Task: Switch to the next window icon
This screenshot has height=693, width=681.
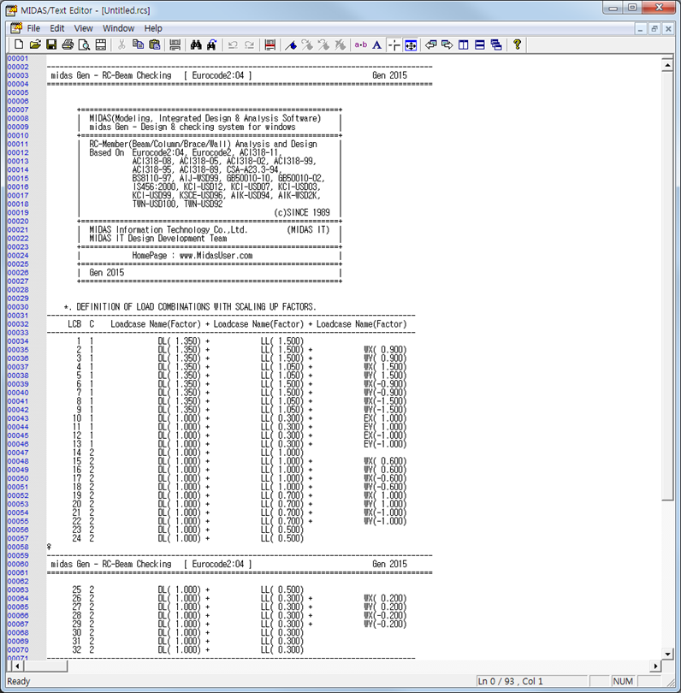Action: [x=447, y=44]
